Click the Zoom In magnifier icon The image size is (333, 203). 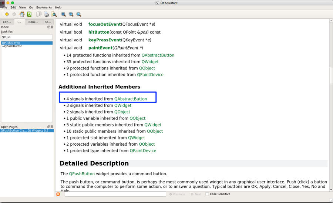pos(63,14)
